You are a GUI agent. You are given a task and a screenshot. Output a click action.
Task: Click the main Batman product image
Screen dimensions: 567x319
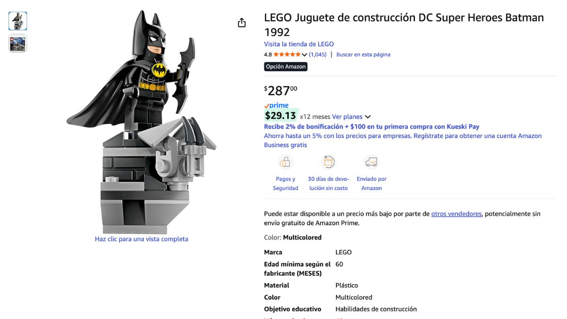142,121
